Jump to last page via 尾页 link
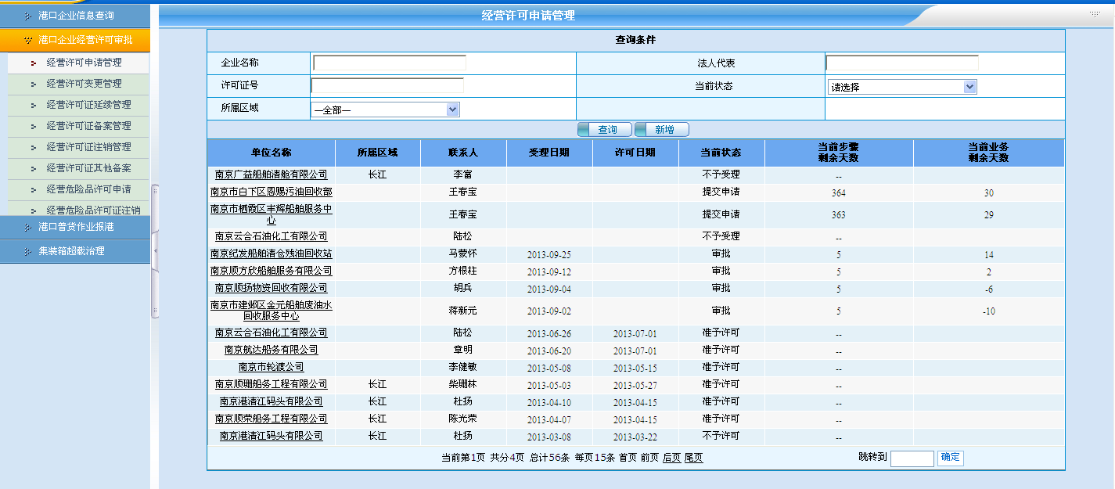 pyautogui.click(x=693, y=458)
